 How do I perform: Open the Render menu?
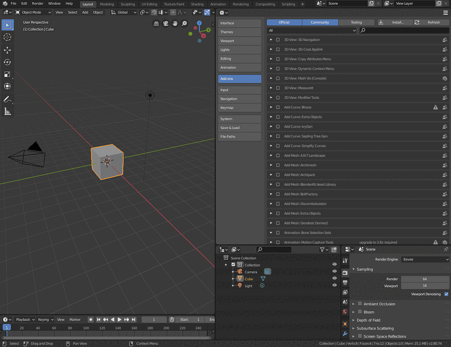(38, 4)
